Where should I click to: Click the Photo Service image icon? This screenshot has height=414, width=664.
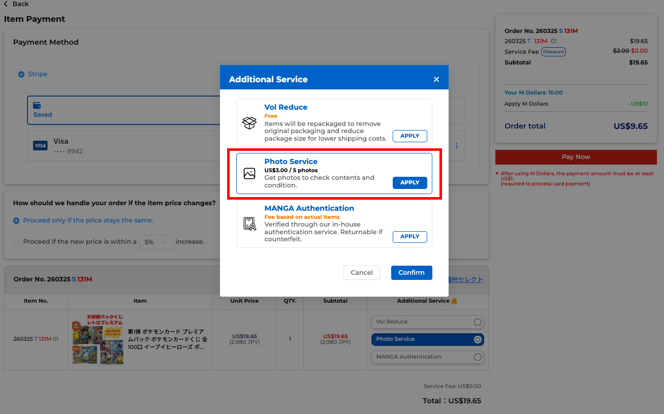click(x=249, y=174)
